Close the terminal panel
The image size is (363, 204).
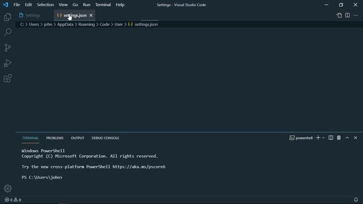coord(356,138)
